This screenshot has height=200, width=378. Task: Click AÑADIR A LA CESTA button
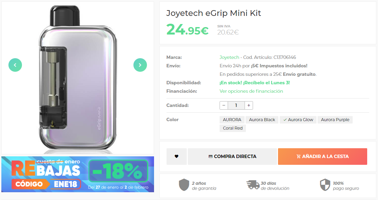pos(323,157)
